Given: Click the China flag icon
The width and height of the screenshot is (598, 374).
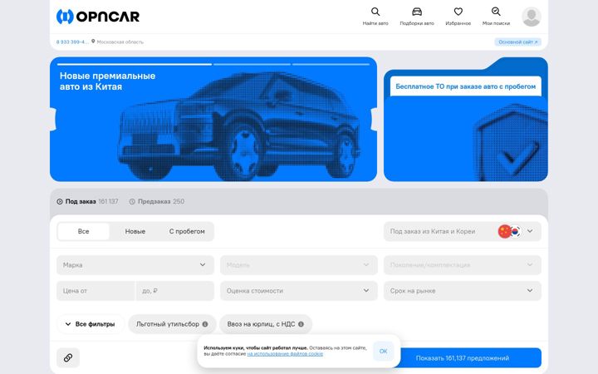Looking at the screenshot, I should (x=505, y=231).
